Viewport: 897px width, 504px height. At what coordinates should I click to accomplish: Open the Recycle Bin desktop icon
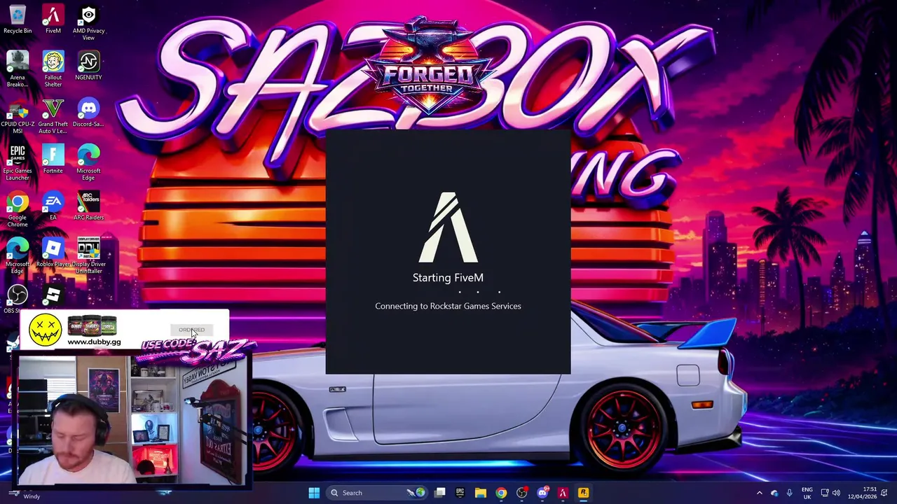(x=18, y=20)
